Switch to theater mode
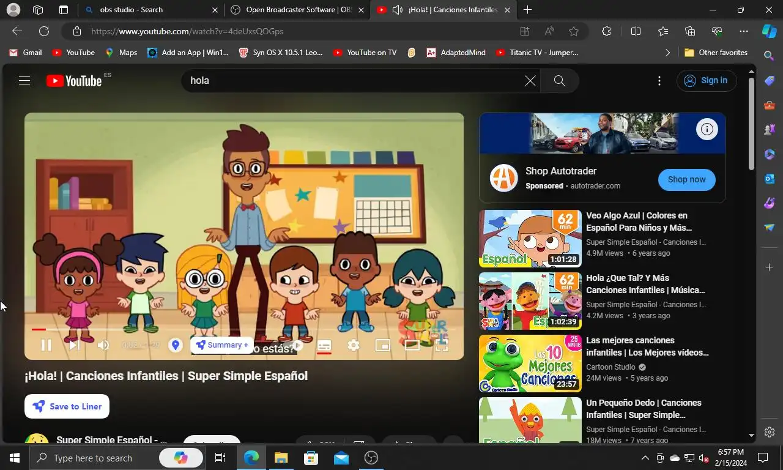The image size is (783, 470). (x=412, y=345)
